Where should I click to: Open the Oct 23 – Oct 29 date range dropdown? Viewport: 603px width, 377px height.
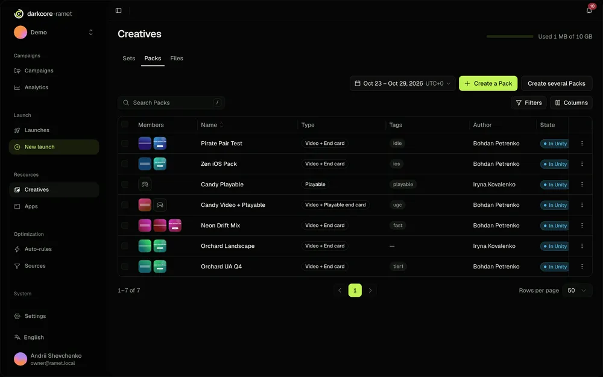tap(402, 83)
